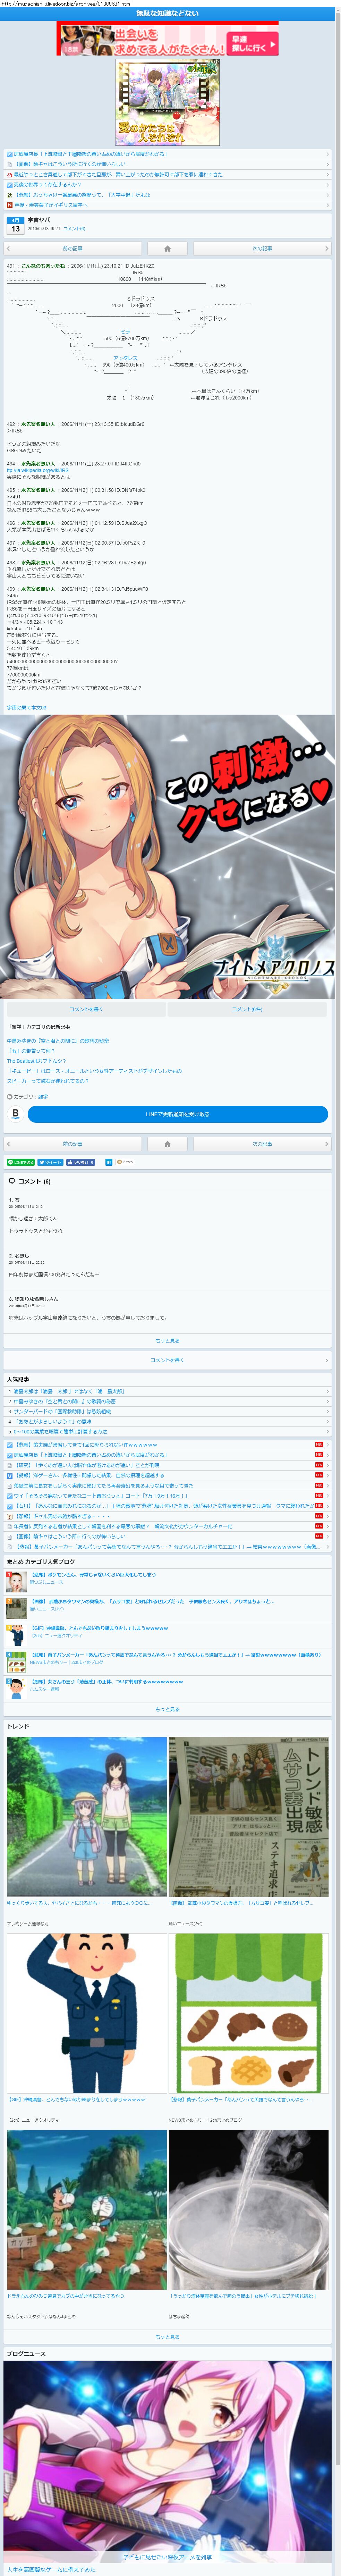The width and height of the screenshot is (341, 2576).
Task: Click the article title 宇宙ヤバ
Action: (38, 220)
